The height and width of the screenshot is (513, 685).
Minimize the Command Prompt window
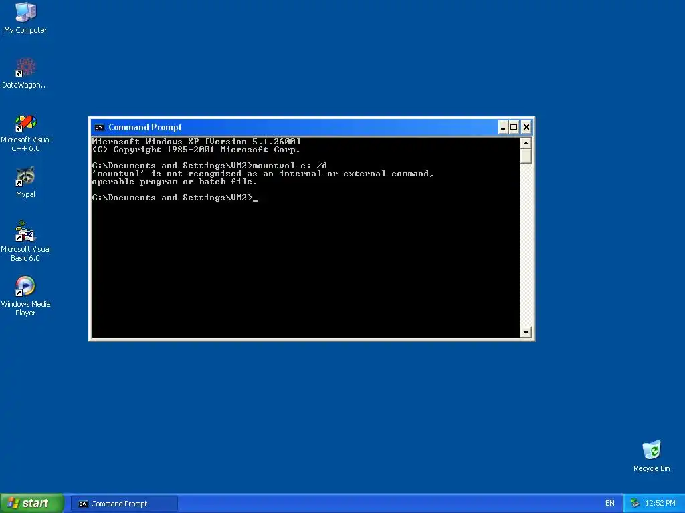tap(503, 128)
